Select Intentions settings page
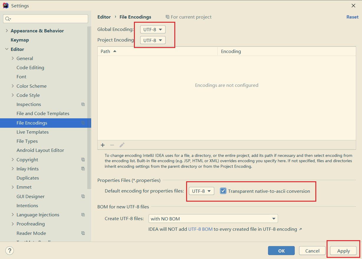 (x=27, y=206)
